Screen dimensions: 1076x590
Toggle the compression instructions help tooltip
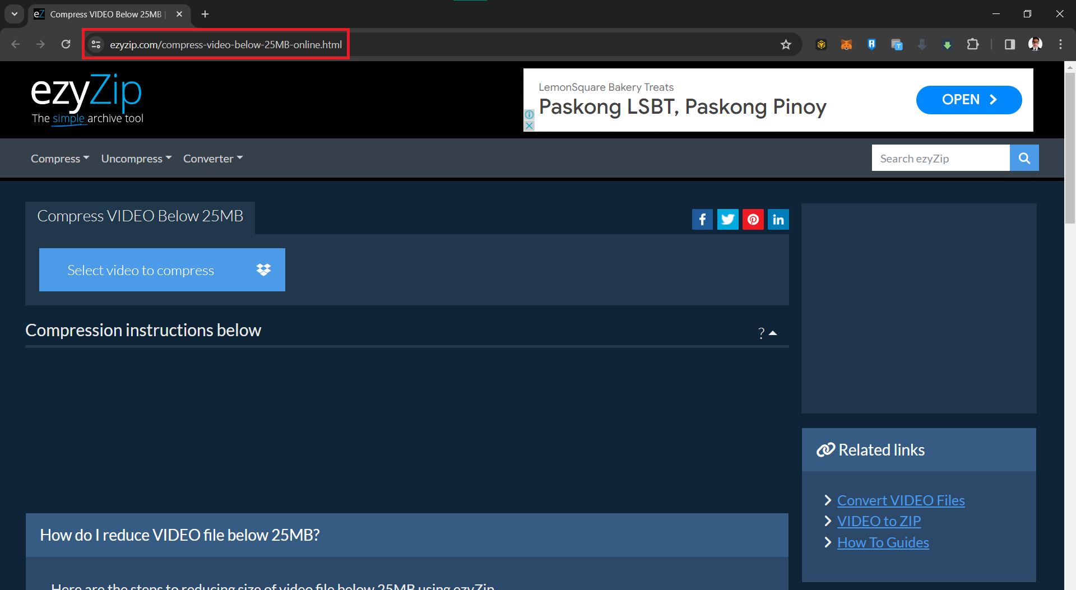click(760, 333)
